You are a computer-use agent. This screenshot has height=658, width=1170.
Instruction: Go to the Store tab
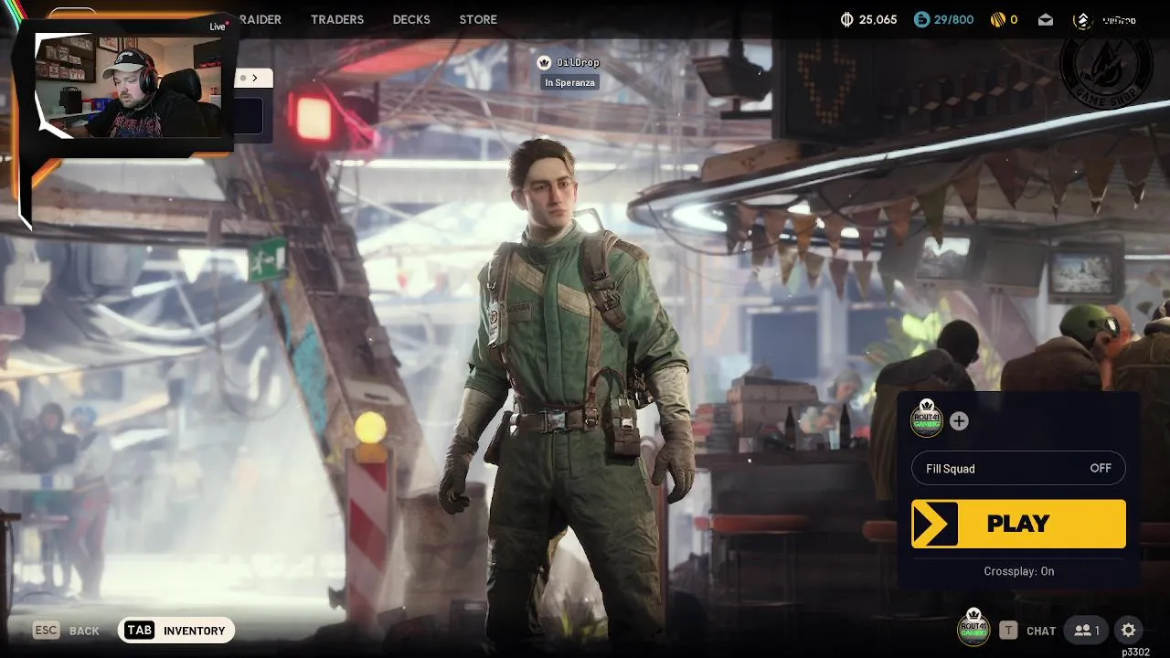coord(478,19)
